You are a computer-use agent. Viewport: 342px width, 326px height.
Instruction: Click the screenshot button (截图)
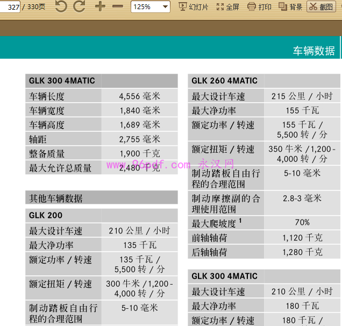click(x=321, y=6)
